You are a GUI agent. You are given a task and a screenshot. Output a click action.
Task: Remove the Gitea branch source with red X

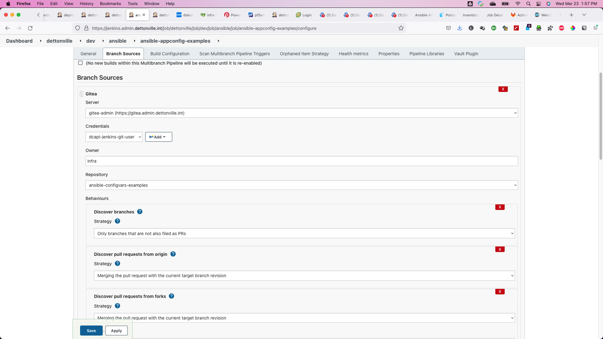(x=503, y=89)
